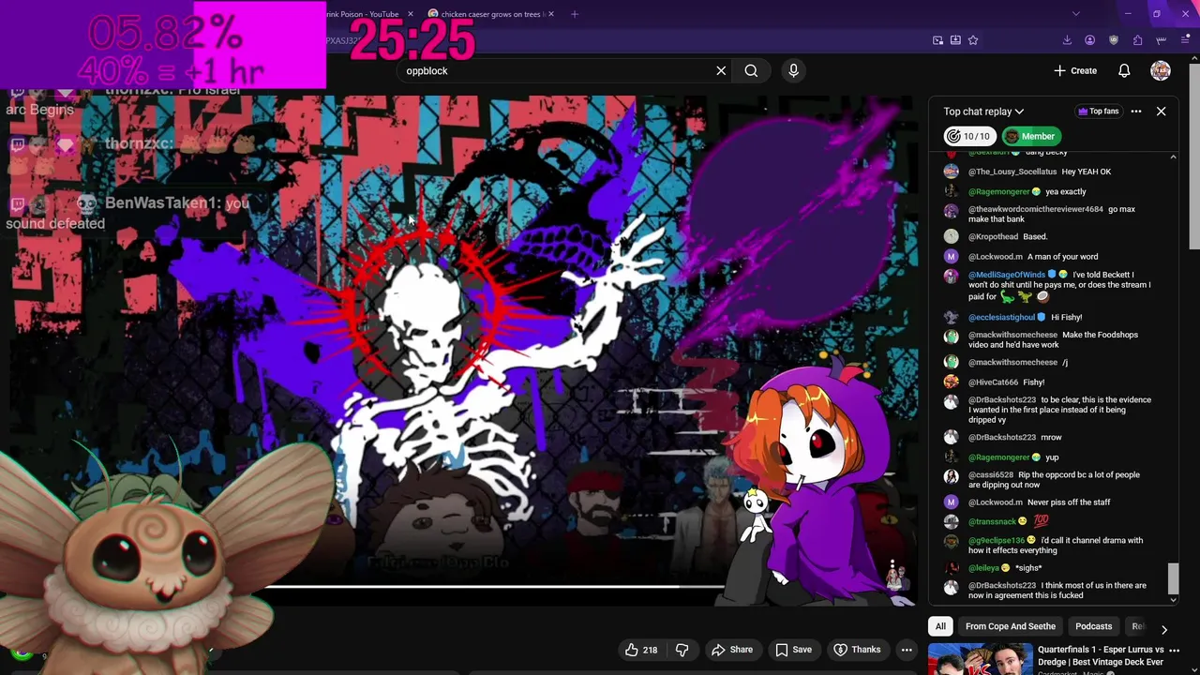
Task: Open the Top fans leaderboard
Action: (1098, 112)
